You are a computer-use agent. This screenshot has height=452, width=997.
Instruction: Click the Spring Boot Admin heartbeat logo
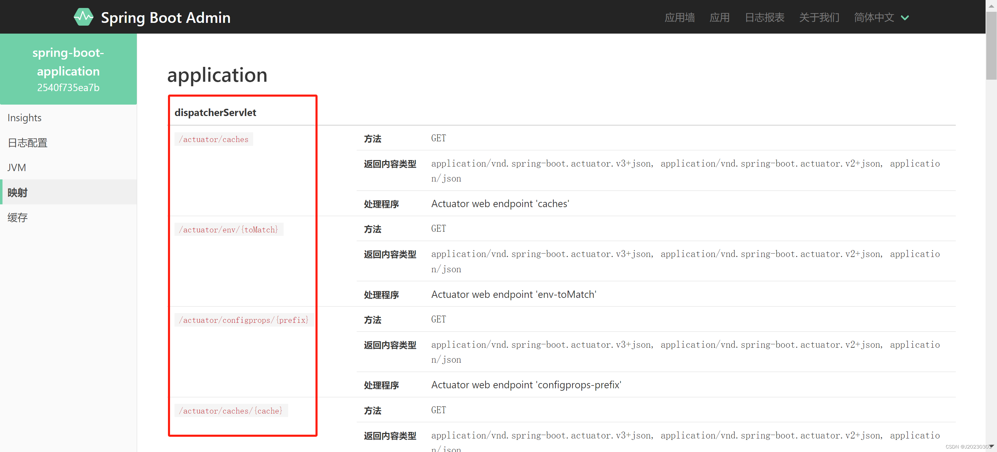point(83,17)
